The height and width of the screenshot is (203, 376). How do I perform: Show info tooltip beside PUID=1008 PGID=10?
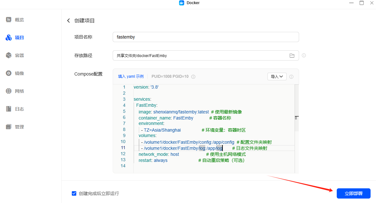pyautogui.click(x=193, y=76)
